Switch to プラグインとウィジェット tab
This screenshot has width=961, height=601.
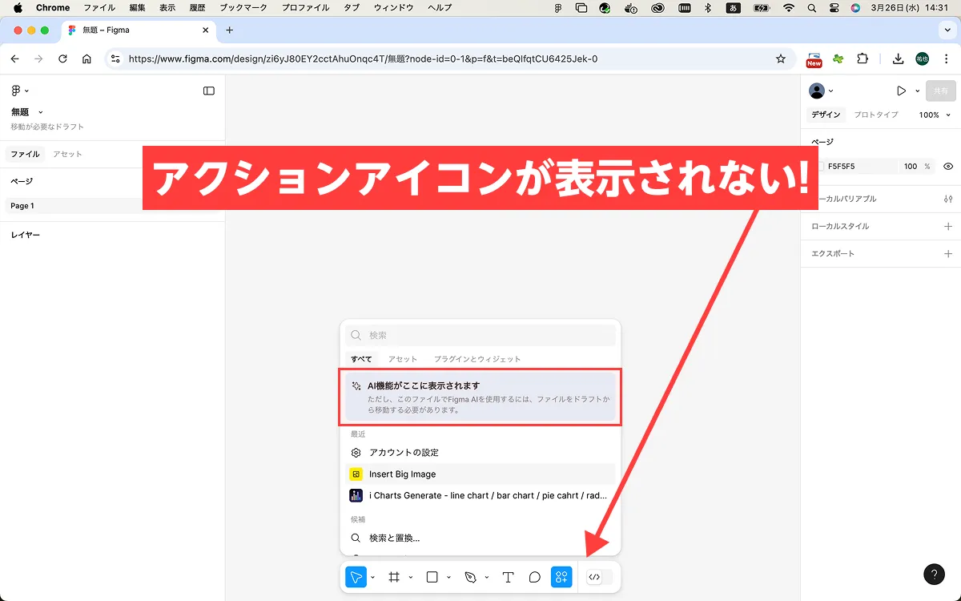click(477, 359)
